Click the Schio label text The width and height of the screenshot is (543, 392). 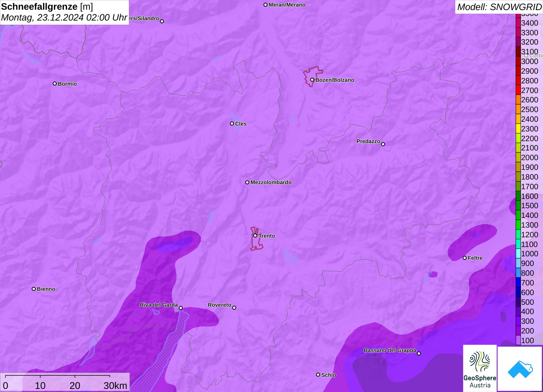click(x=329, y=375)
